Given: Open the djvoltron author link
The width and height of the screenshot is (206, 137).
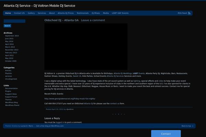Looking at the screenshot, I should pyautogui.click(x=70, y=109).
